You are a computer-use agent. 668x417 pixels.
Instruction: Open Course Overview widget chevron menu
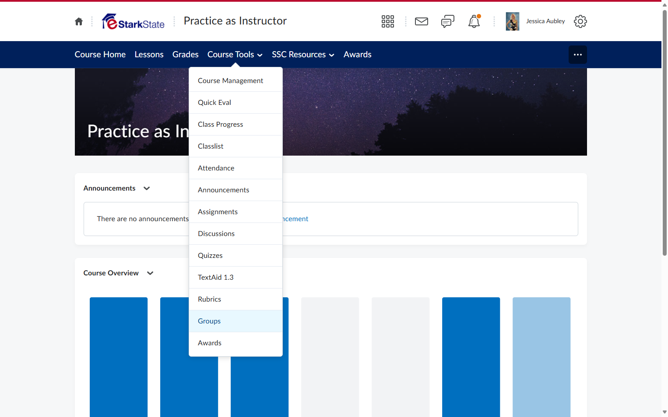pyautogui.click(x=150, y=273)
